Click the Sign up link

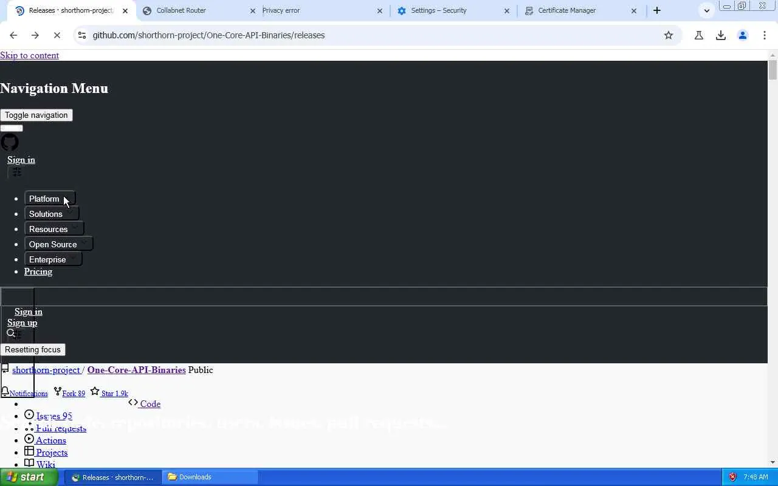point(22,323)
